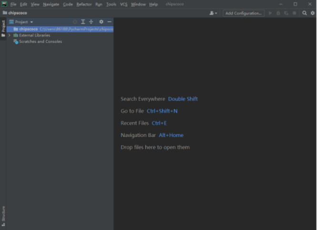Screen dimensions: 317x230
Task: Open the user account dropdown icon
Action: (213, 13)
